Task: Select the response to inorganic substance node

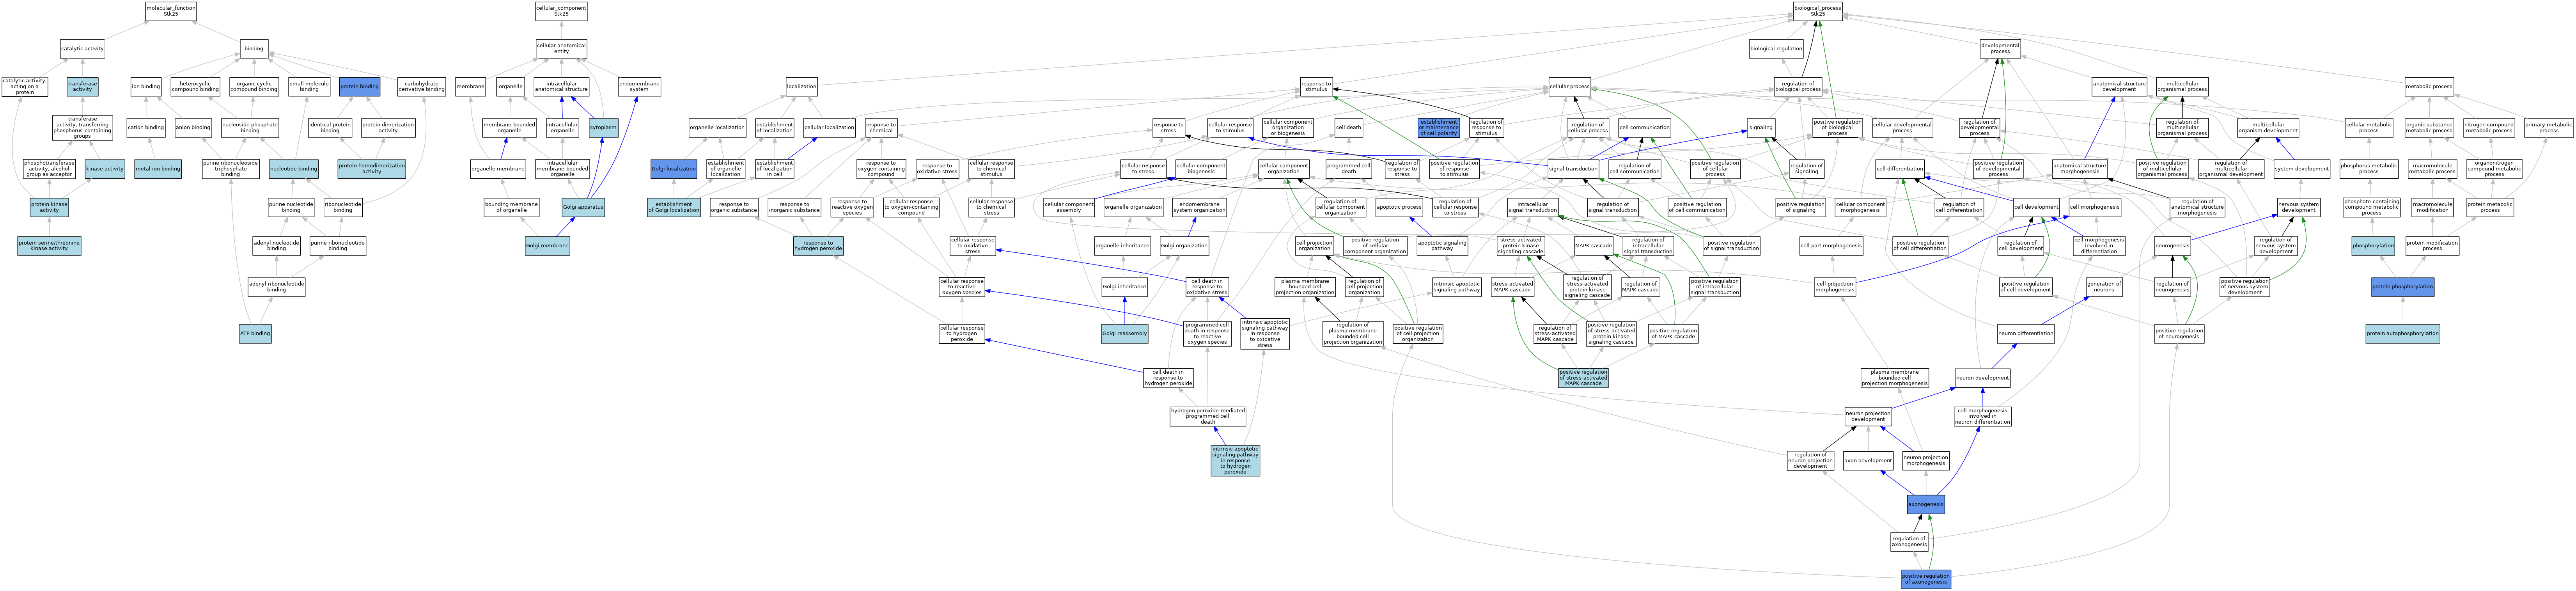Action: 794,207
